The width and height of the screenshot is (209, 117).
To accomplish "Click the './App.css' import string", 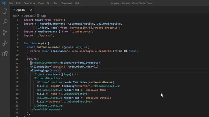I will (x=44, y=35).
